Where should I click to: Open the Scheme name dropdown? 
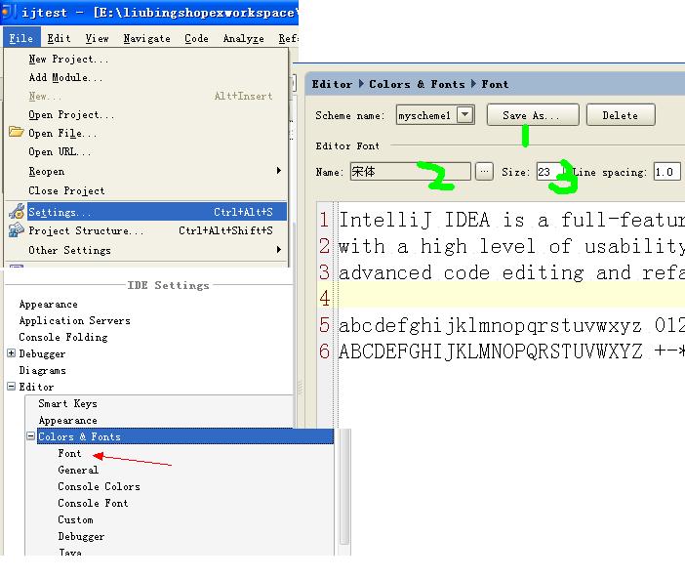pyautogui.click(x=465, y=115)
